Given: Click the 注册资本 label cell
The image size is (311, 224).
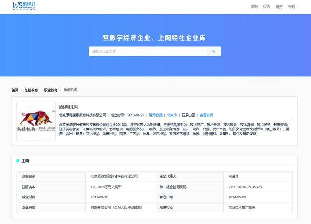Looking at the screenshot, I should coord(51,187).
